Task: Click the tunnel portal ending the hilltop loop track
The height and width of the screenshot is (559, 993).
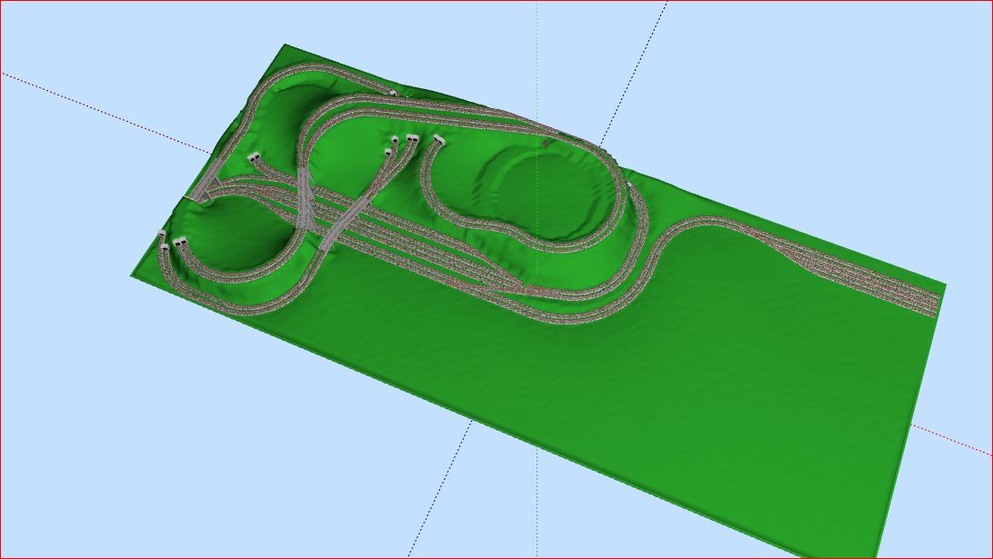Action: coord(438,140)
